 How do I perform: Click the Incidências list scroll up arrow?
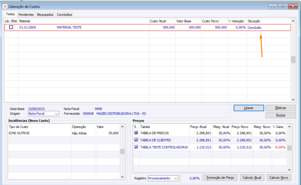(122, 127)
